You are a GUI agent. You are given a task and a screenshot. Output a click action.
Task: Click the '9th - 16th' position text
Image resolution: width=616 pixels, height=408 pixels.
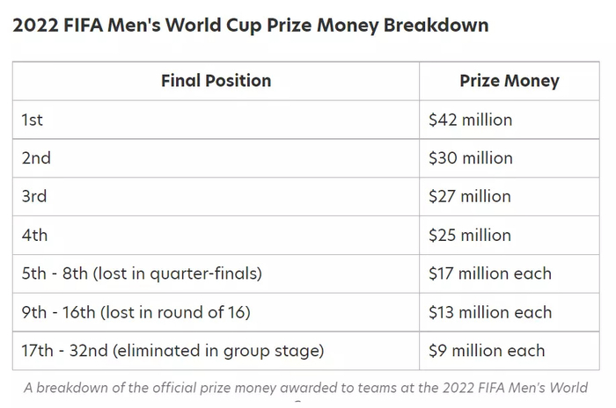click(60, 312)
